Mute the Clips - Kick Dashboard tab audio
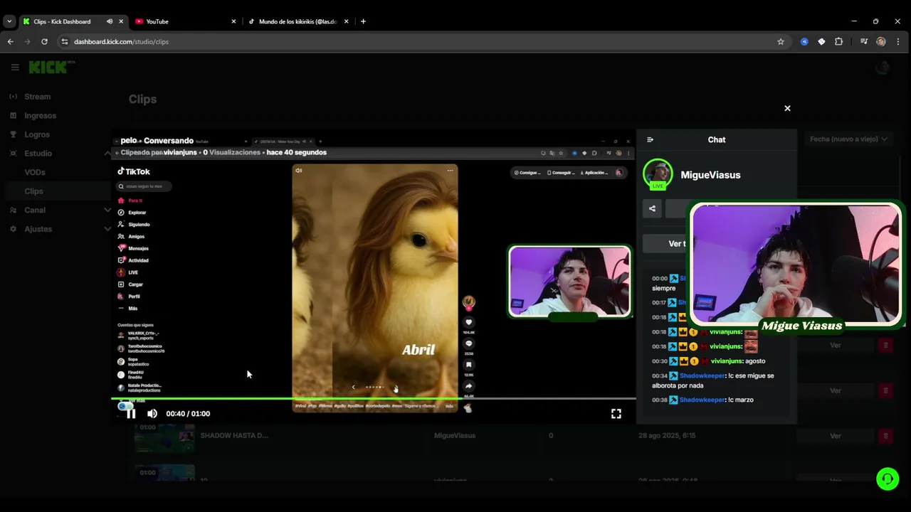Image resolution: width=911 pixels, height=512 pixels. [110, 21]
